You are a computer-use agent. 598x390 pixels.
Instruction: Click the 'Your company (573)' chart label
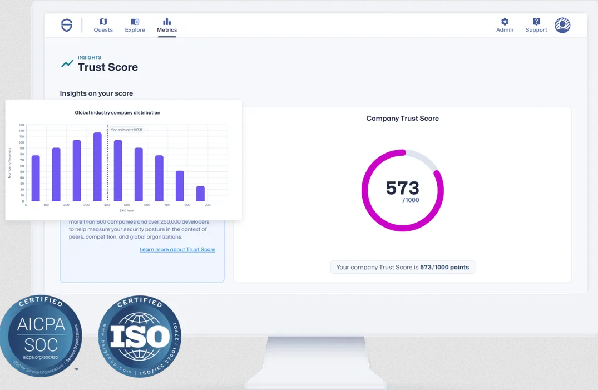(x=127, y=130)
